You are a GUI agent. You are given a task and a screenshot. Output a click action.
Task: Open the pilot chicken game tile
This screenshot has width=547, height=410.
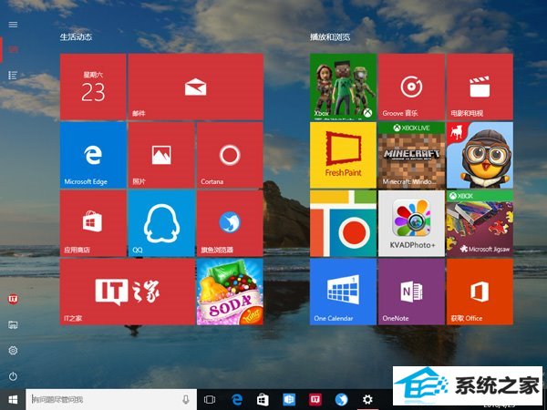tap(480, 155)
